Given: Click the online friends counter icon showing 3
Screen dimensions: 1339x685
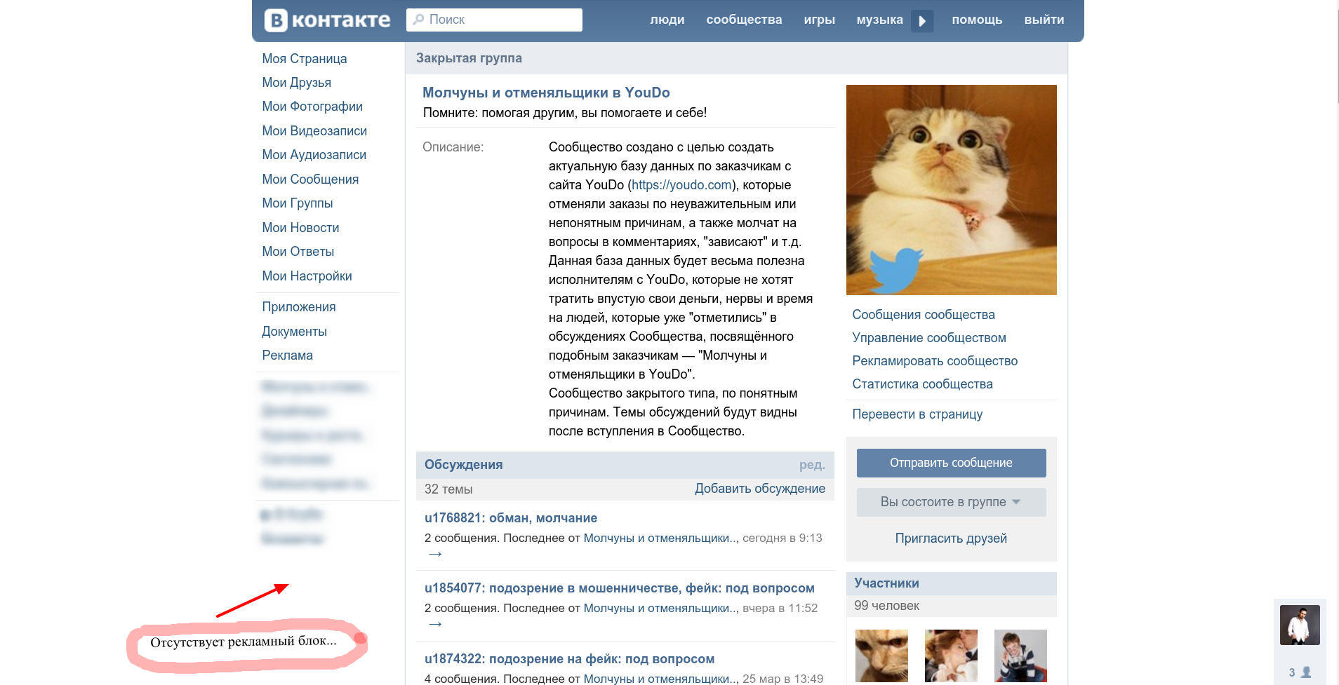Looking at the screenshot, I should 1300,672.
